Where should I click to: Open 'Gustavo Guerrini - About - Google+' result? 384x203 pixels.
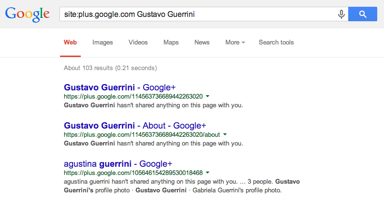(x=135, y=126)
